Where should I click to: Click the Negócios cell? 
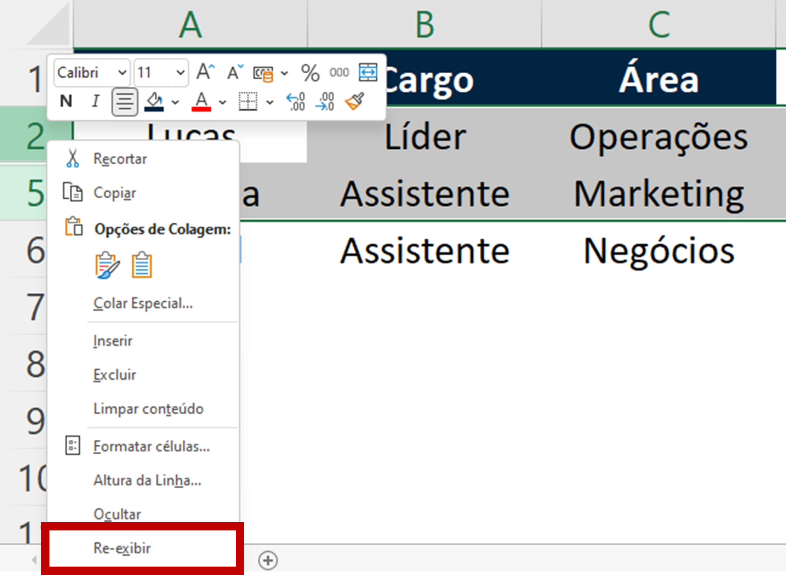(x=659, y=250)
